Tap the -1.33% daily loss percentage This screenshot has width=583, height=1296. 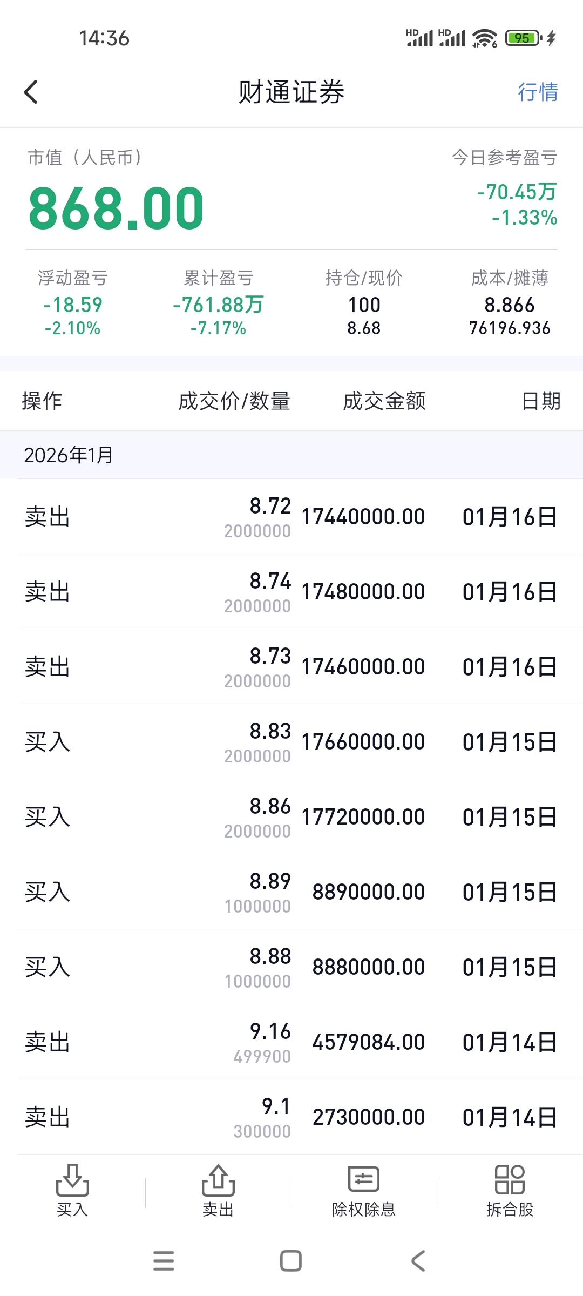pos(524,218)
